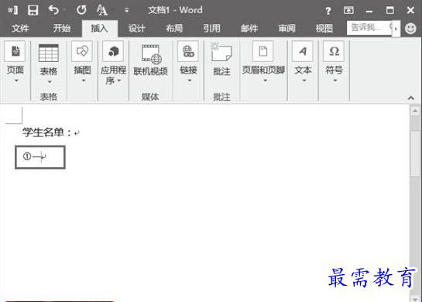
Task: Open the 邮件 tab
Action: pyautogui.click(x=249, y=28)
